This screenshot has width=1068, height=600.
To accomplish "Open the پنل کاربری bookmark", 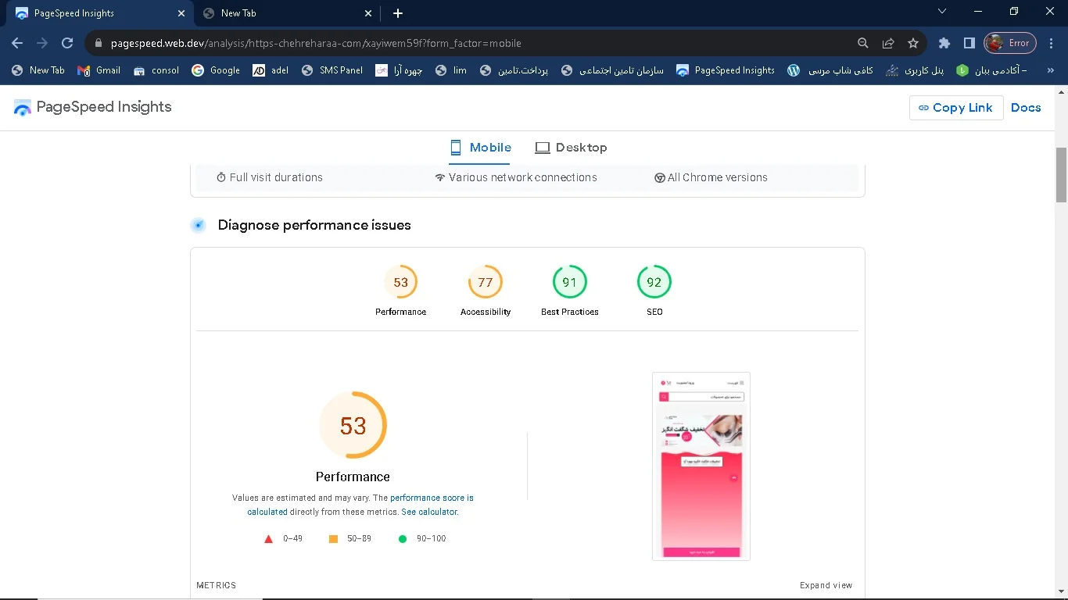I will [x=915, y=70].
